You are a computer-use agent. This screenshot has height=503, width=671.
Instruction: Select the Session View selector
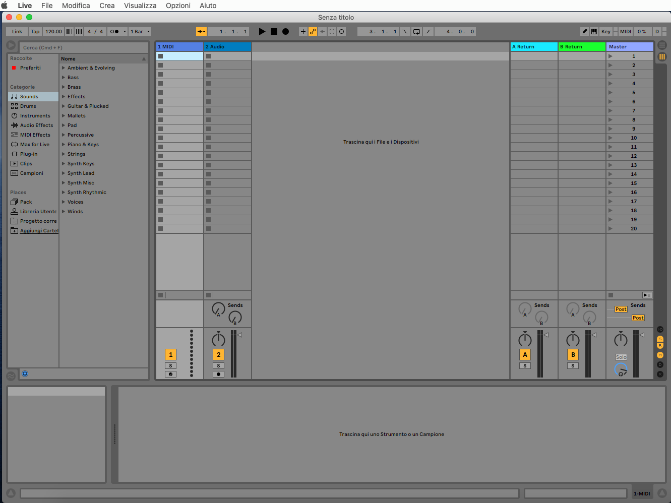click(662, 56)
